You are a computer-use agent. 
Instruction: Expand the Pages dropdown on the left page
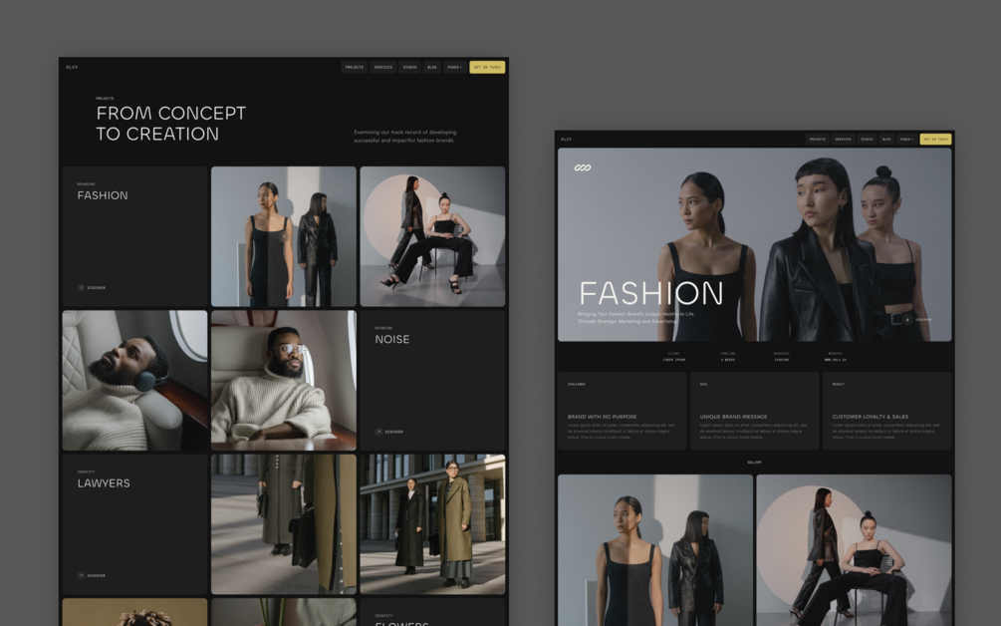point(454,67)
